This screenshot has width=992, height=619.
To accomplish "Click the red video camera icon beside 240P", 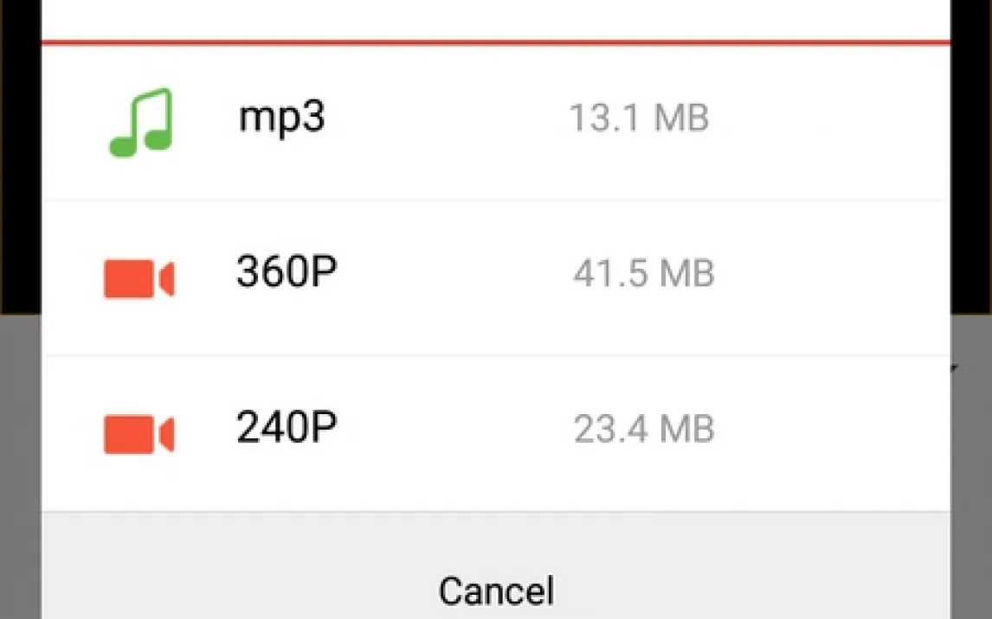I will pyautogui.click(x=138, y=434).
